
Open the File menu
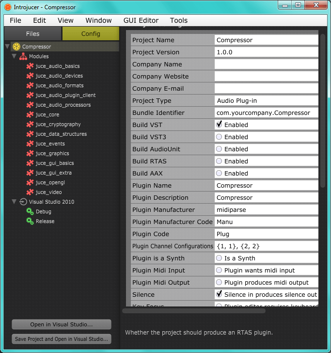(16, 20)
